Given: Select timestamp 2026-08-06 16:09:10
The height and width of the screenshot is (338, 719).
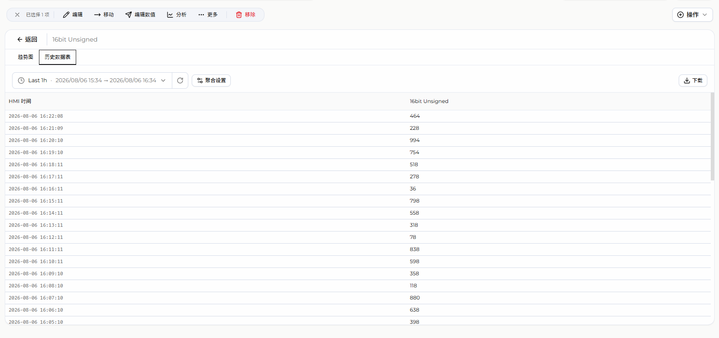Looking at the screenshot, I should 36,274.
